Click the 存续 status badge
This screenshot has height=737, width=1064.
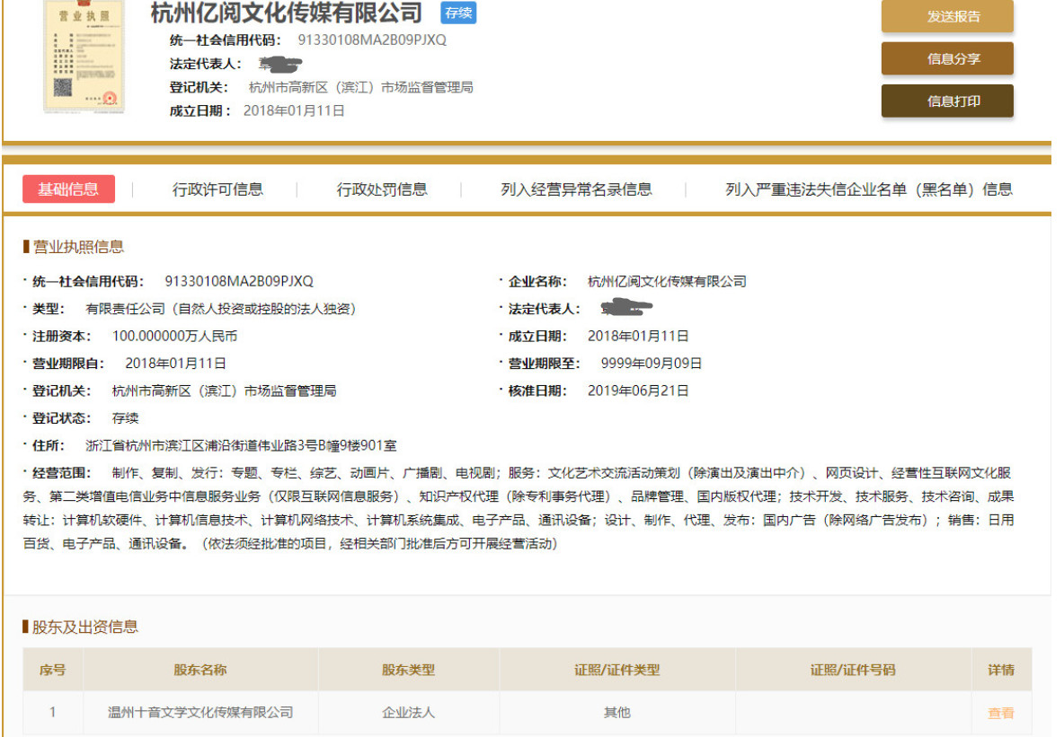[458, 13]
